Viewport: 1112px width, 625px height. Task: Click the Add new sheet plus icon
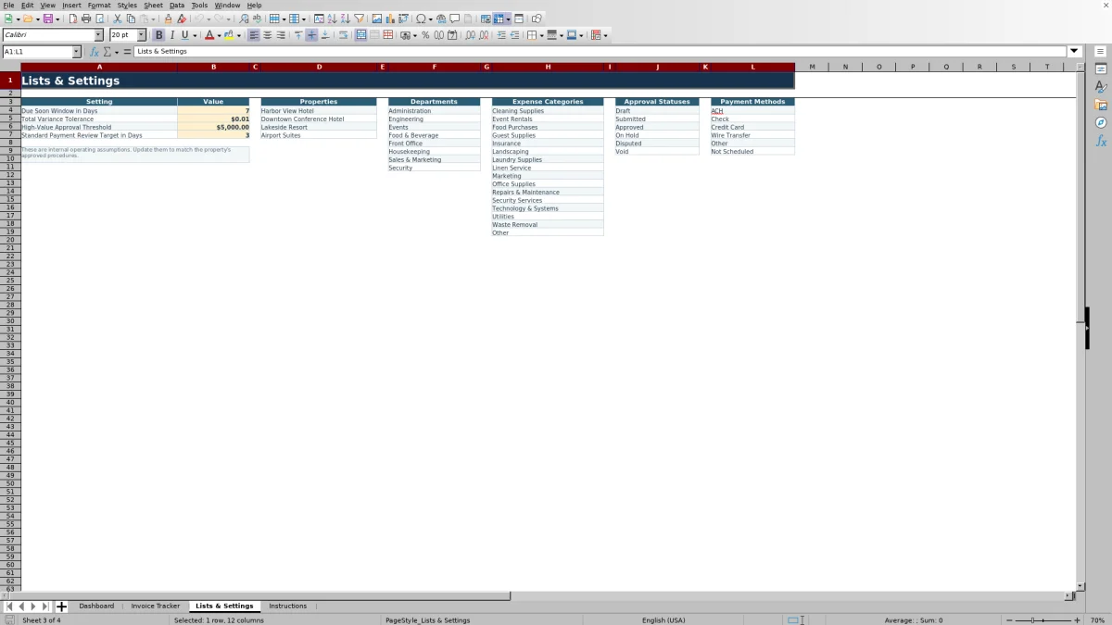pos(62,606)
